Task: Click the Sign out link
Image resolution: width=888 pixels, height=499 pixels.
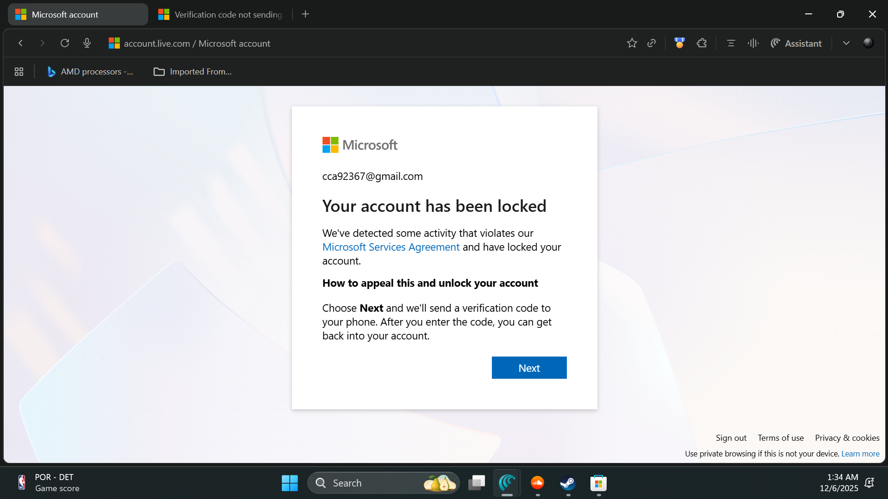Action: click(x=731, y=437)
